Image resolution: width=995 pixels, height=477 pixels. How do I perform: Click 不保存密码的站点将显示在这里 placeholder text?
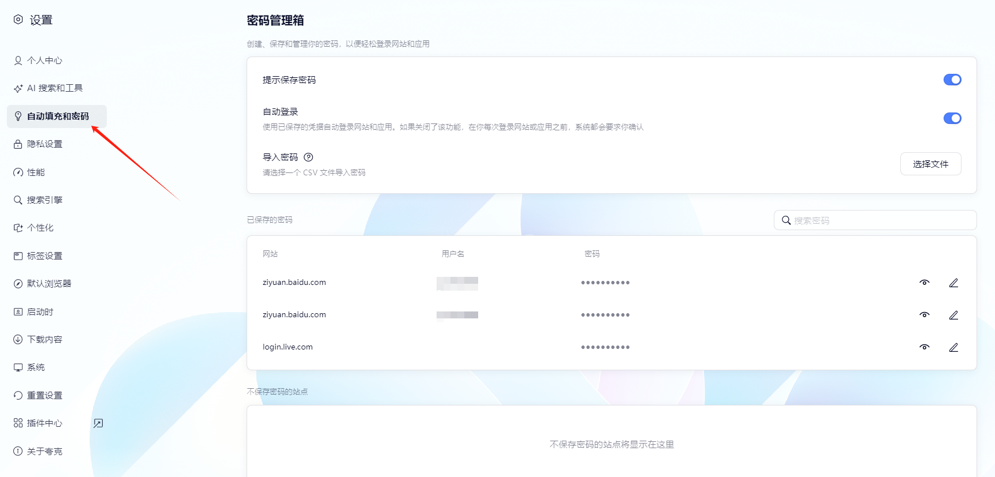click(x=612, y=445)
